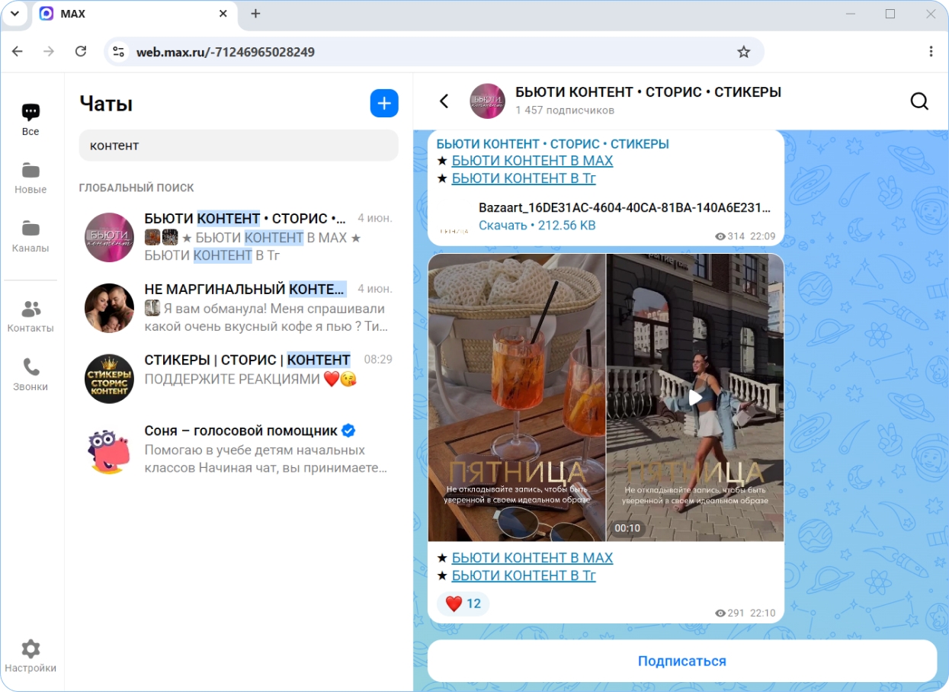Click browser forward arrow

49,52
